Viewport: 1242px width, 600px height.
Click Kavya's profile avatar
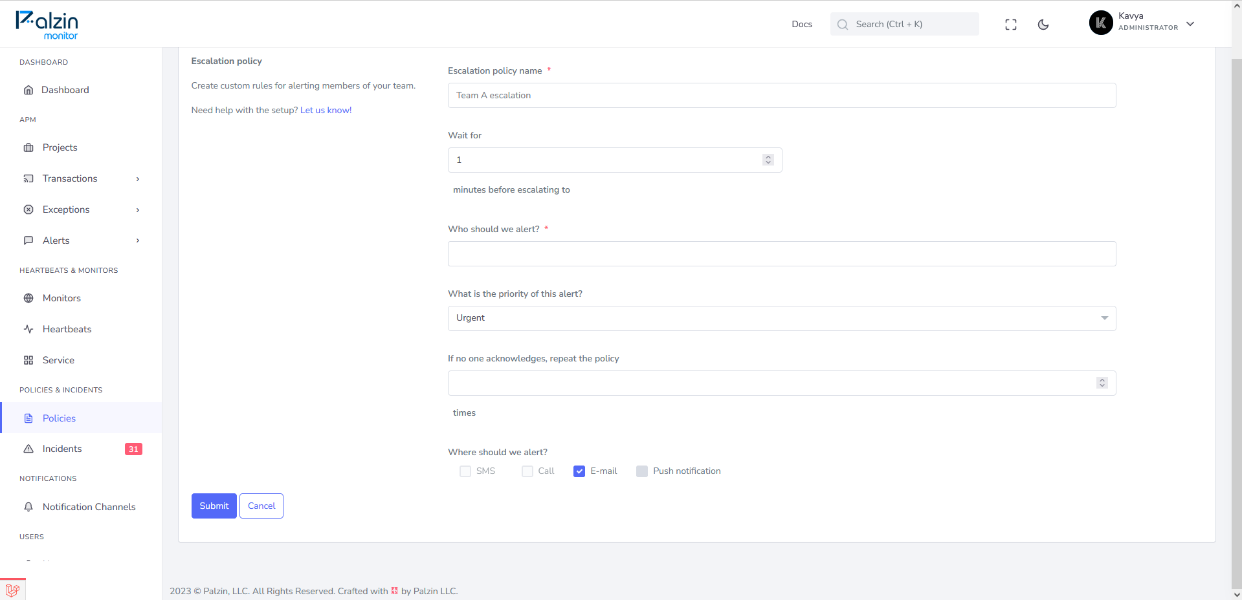point(1101,23)
